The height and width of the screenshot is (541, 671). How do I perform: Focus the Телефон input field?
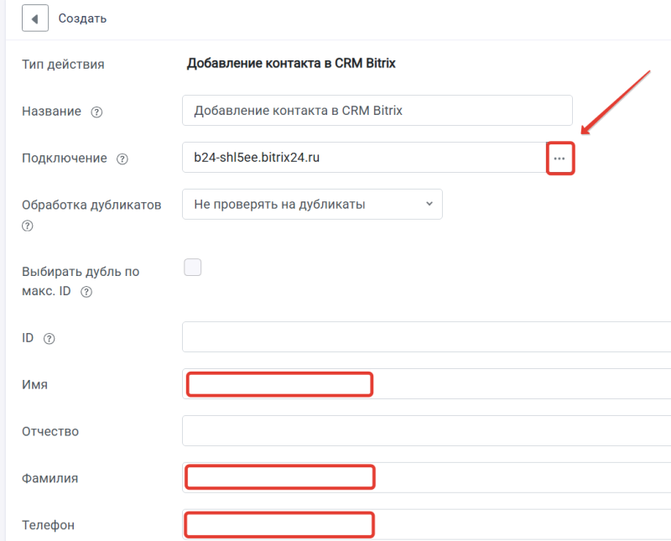click(427, 525)
